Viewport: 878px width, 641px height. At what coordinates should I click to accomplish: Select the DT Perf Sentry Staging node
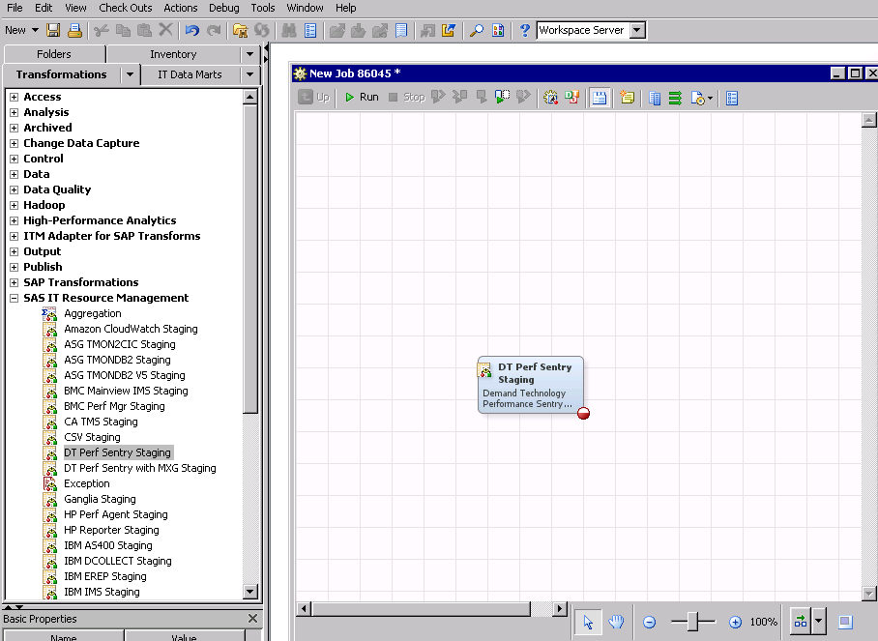tap(530, 385)
